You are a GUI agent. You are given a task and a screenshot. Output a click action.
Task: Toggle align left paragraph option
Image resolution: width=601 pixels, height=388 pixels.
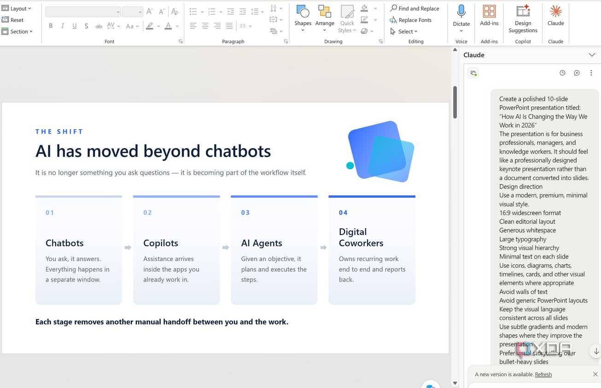click(193, 26)
